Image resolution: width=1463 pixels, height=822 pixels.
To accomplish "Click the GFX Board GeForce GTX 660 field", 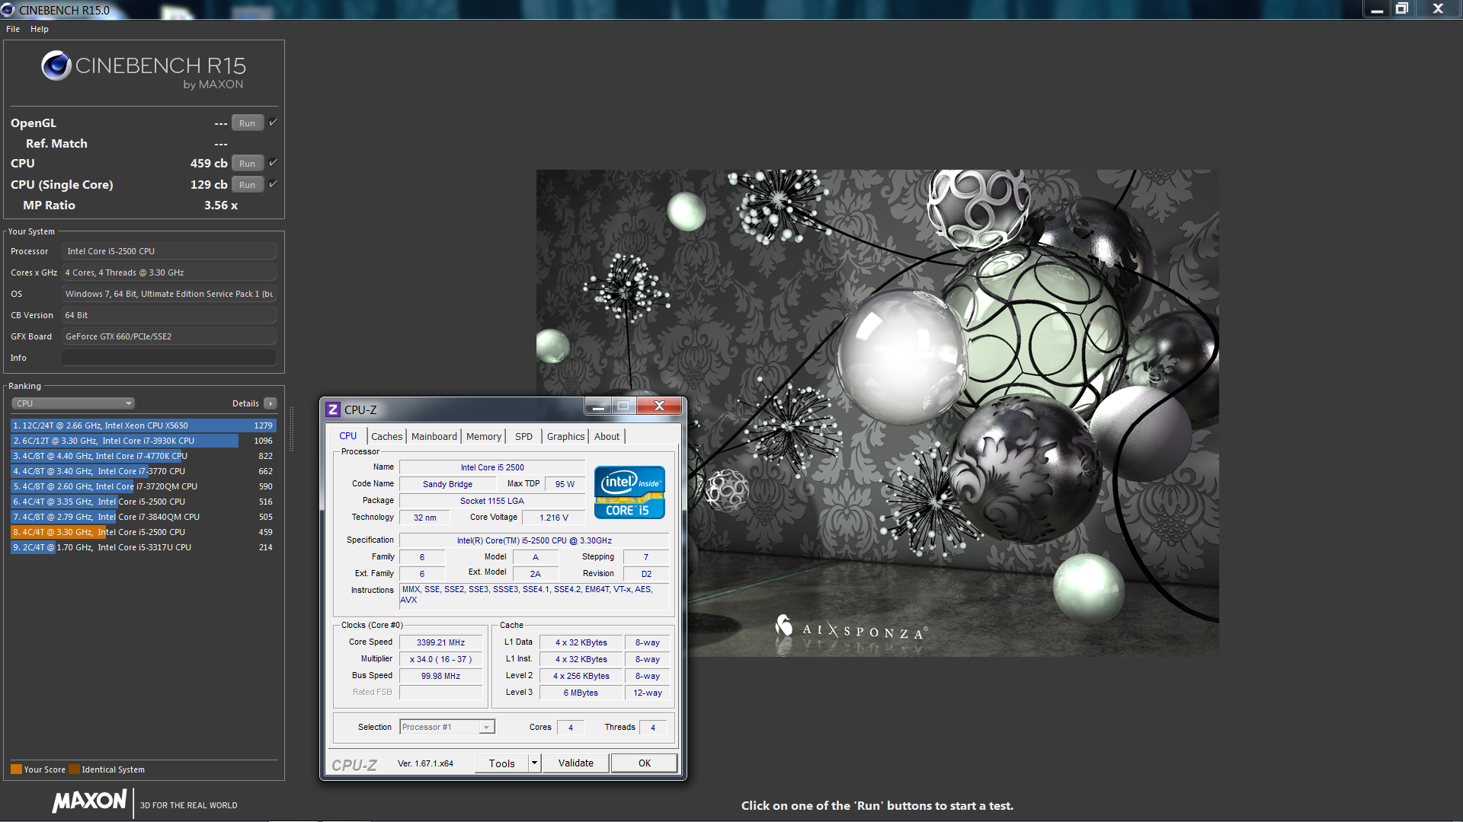I will point(168,336).
